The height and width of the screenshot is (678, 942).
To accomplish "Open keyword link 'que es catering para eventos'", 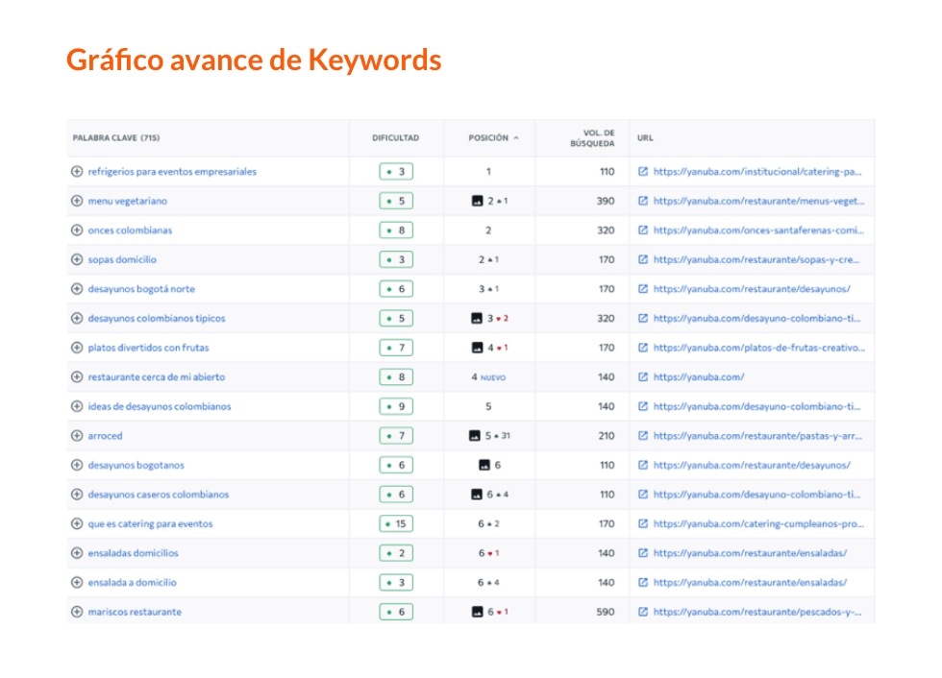I will click(150, 523).
